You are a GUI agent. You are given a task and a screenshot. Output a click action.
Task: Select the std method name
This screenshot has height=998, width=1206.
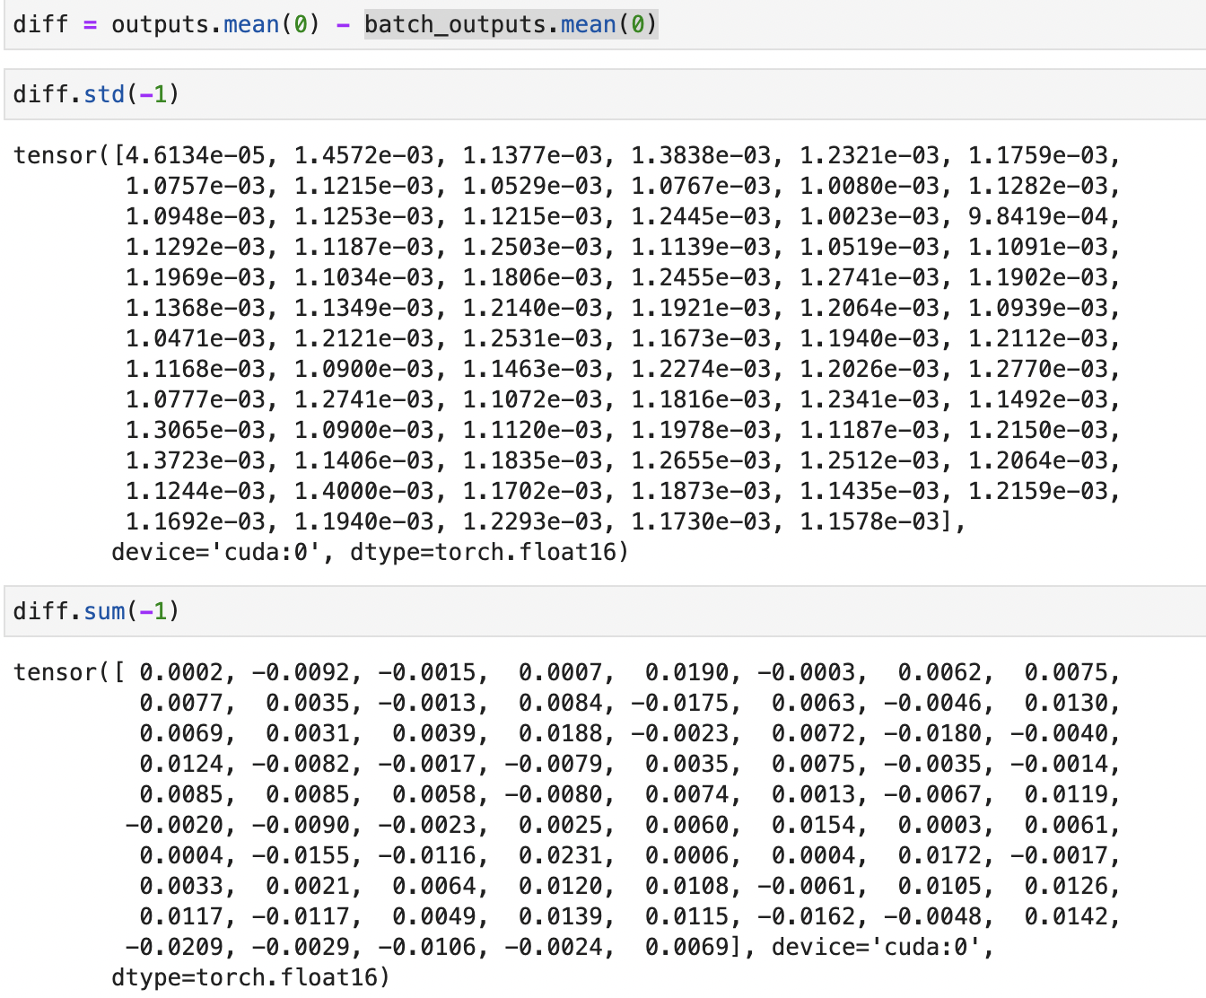[x=104, y=93]
